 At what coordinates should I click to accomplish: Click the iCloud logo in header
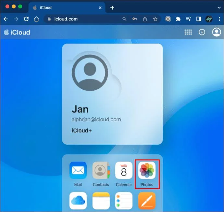pos(17,32)
